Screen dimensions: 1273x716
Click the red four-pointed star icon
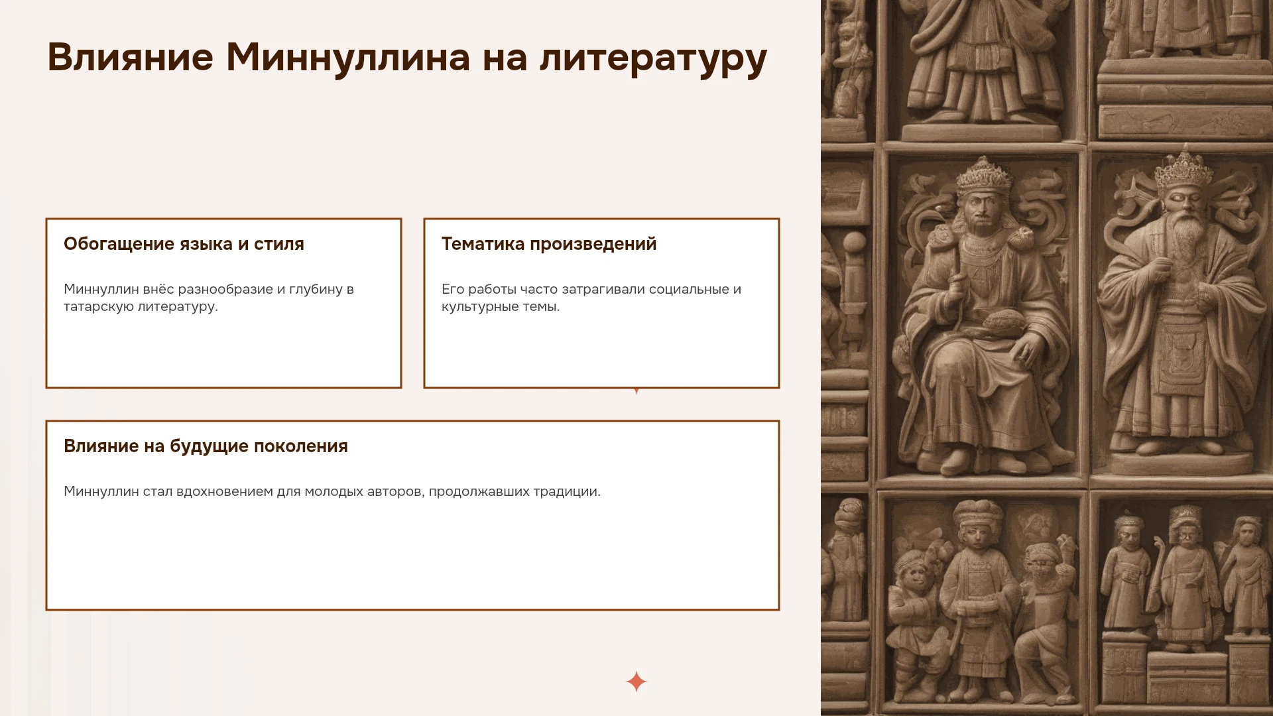tap(636, 682)
